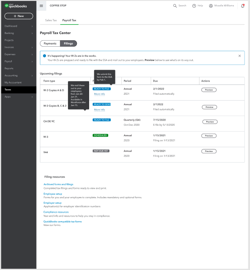Image resolution: width=250 pixels, height=270 pixels.
Task: Open the notifications bell icon
Action: [243, 6]
